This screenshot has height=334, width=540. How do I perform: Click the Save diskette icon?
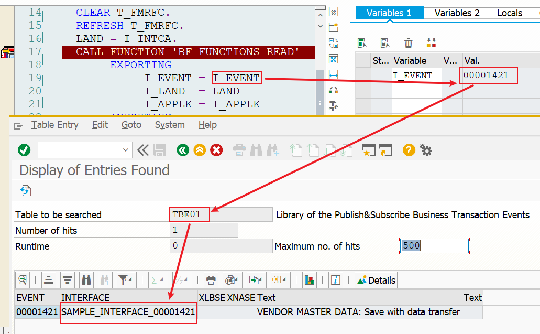[x=159, y=150]
